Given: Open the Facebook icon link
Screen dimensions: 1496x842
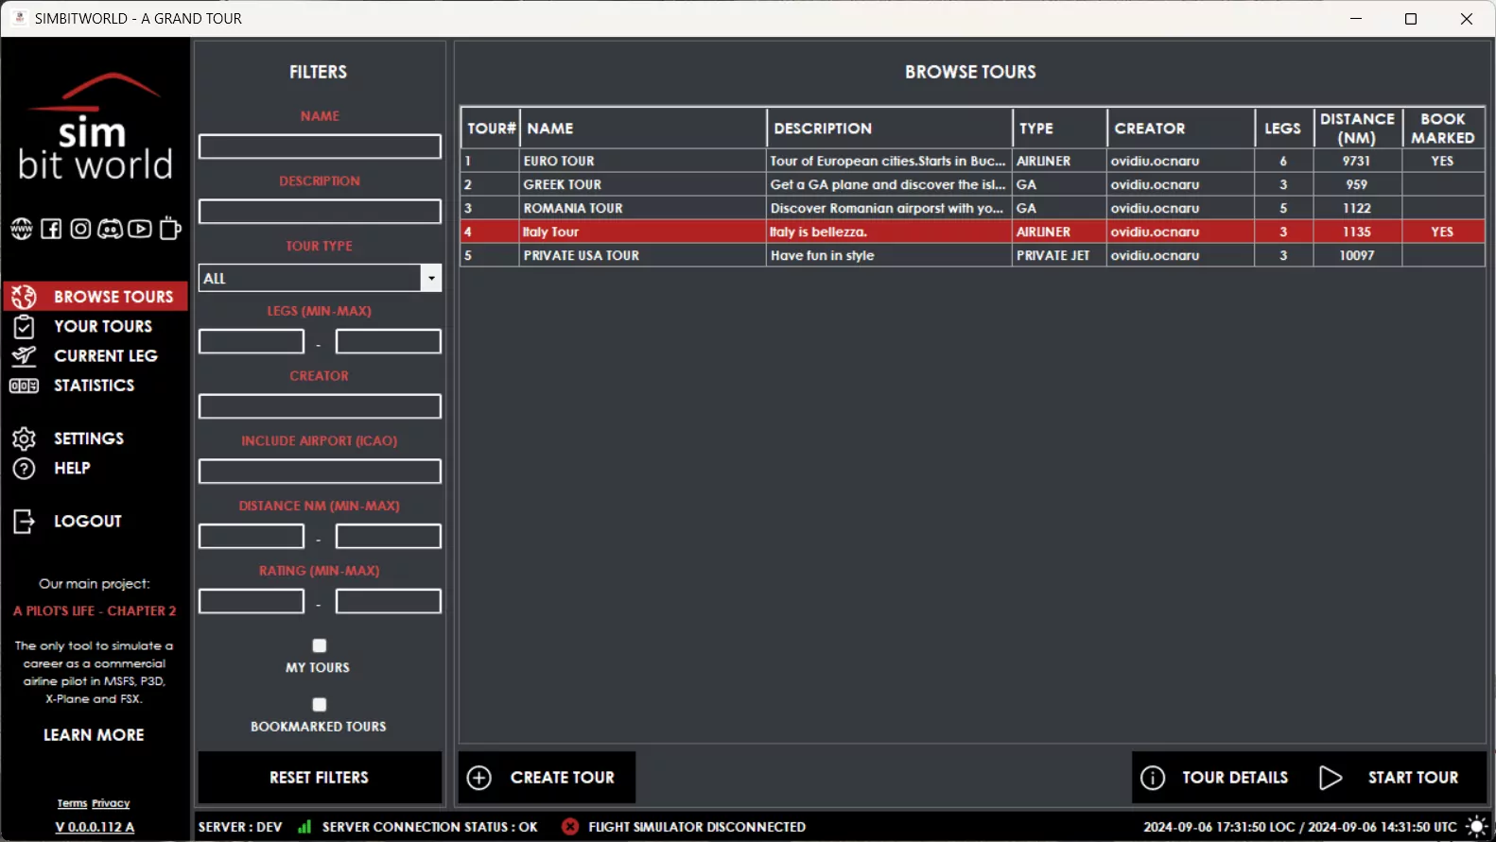Looking at the screenshot, I should [51, 229].
